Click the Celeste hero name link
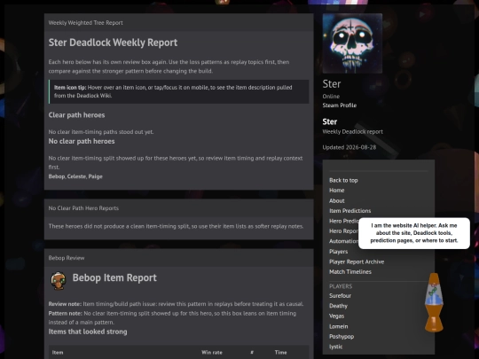Image resolution: width=479 pixels, height=359 pixels. pos(76,176)
